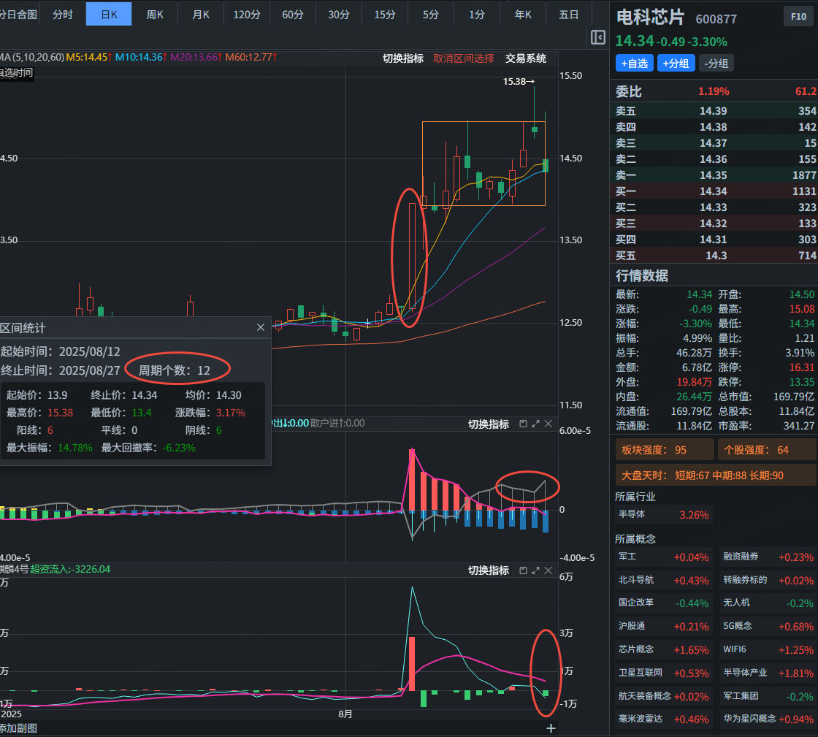Image resolution: width=818 pixels, height=737 pixels.
Task: Maximize the middle indicator sub-chart
Action: click(x=535, y=424)
